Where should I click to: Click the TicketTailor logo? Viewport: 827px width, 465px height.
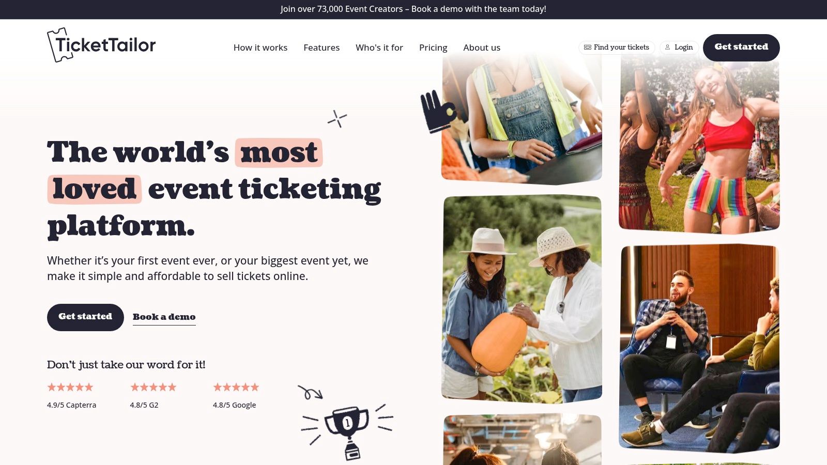tap(101, 45)
